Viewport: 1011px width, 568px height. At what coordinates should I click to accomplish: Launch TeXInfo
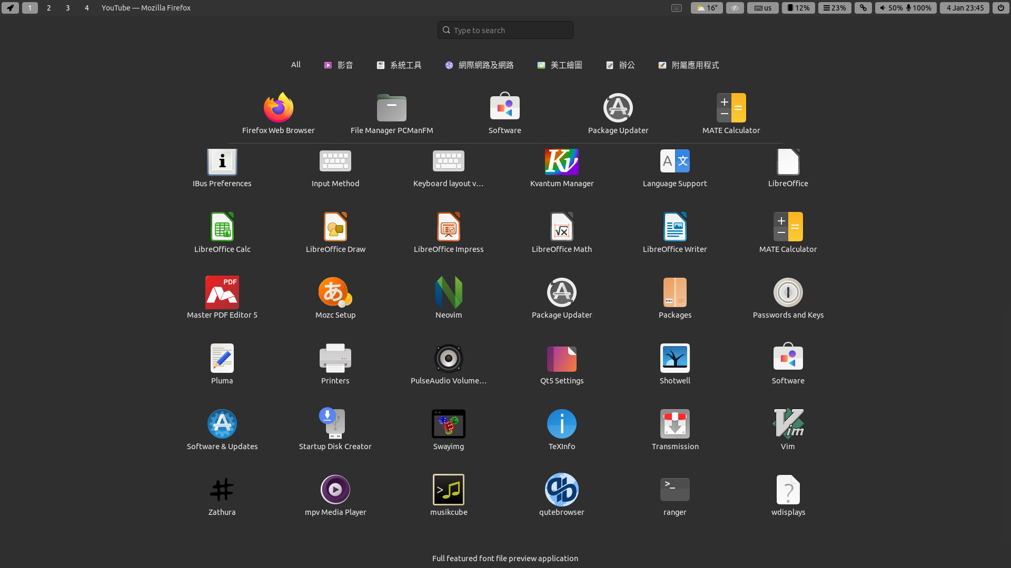[562, 430]
